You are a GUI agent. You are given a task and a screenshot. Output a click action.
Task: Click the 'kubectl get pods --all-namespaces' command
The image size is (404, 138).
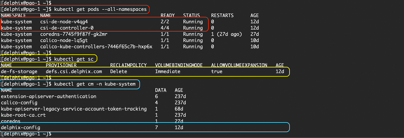(x=100, y=9)
